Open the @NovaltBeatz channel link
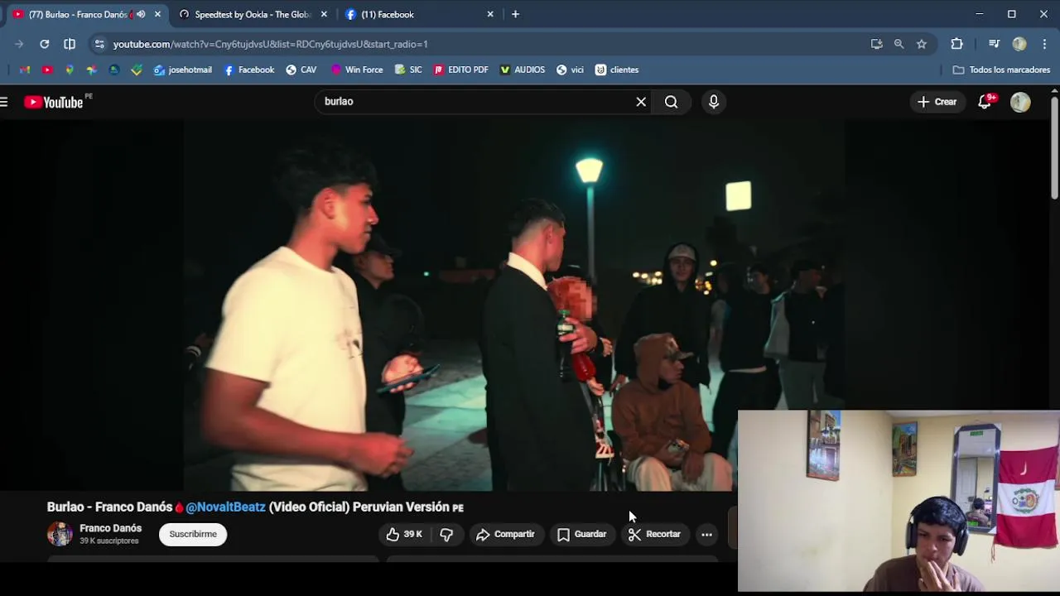1060x596 pixels. tap(225, 507)
